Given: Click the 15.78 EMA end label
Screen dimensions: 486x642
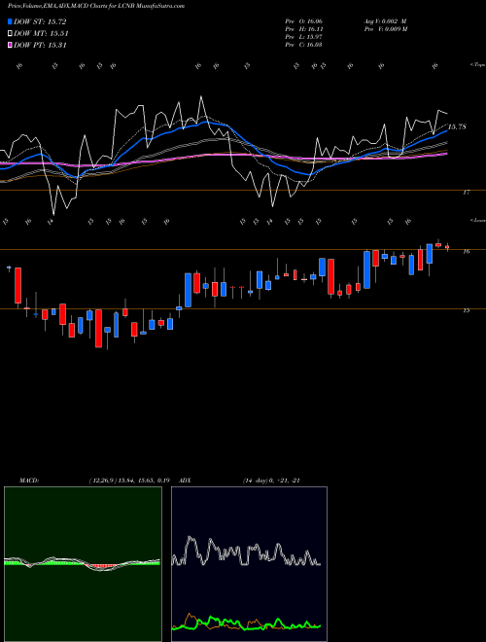Looking at the screenshot, I should point(457,126).
